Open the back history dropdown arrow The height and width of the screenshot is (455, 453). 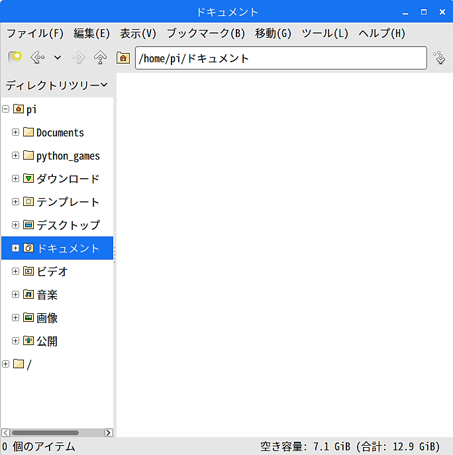tap(58, 58)
